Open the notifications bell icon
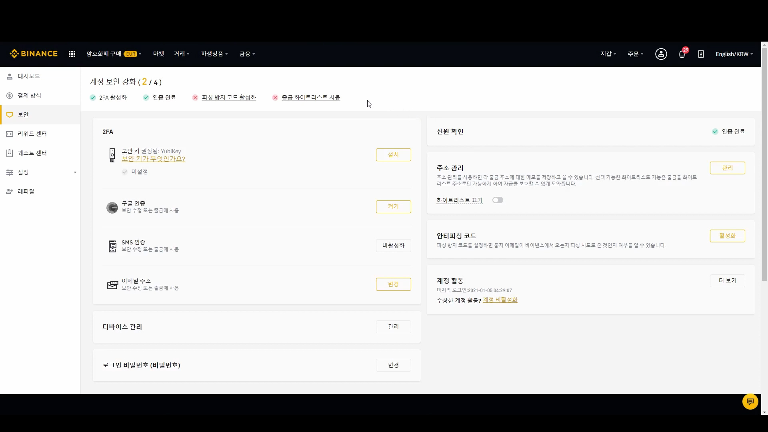Image resolution: width=768 pixels, height=432 pixels. [682, 54]
